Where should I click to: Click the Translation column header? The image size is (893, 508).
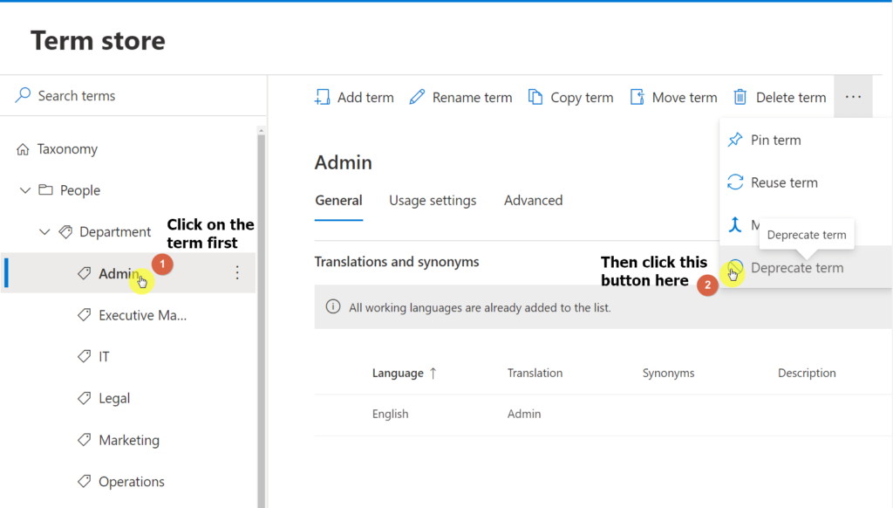point(535,373)
